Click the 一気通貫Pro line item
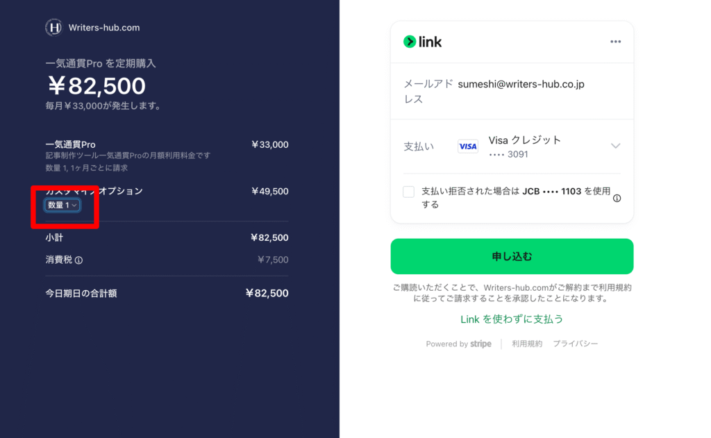The image size is (711, 438). click(70, 144)
